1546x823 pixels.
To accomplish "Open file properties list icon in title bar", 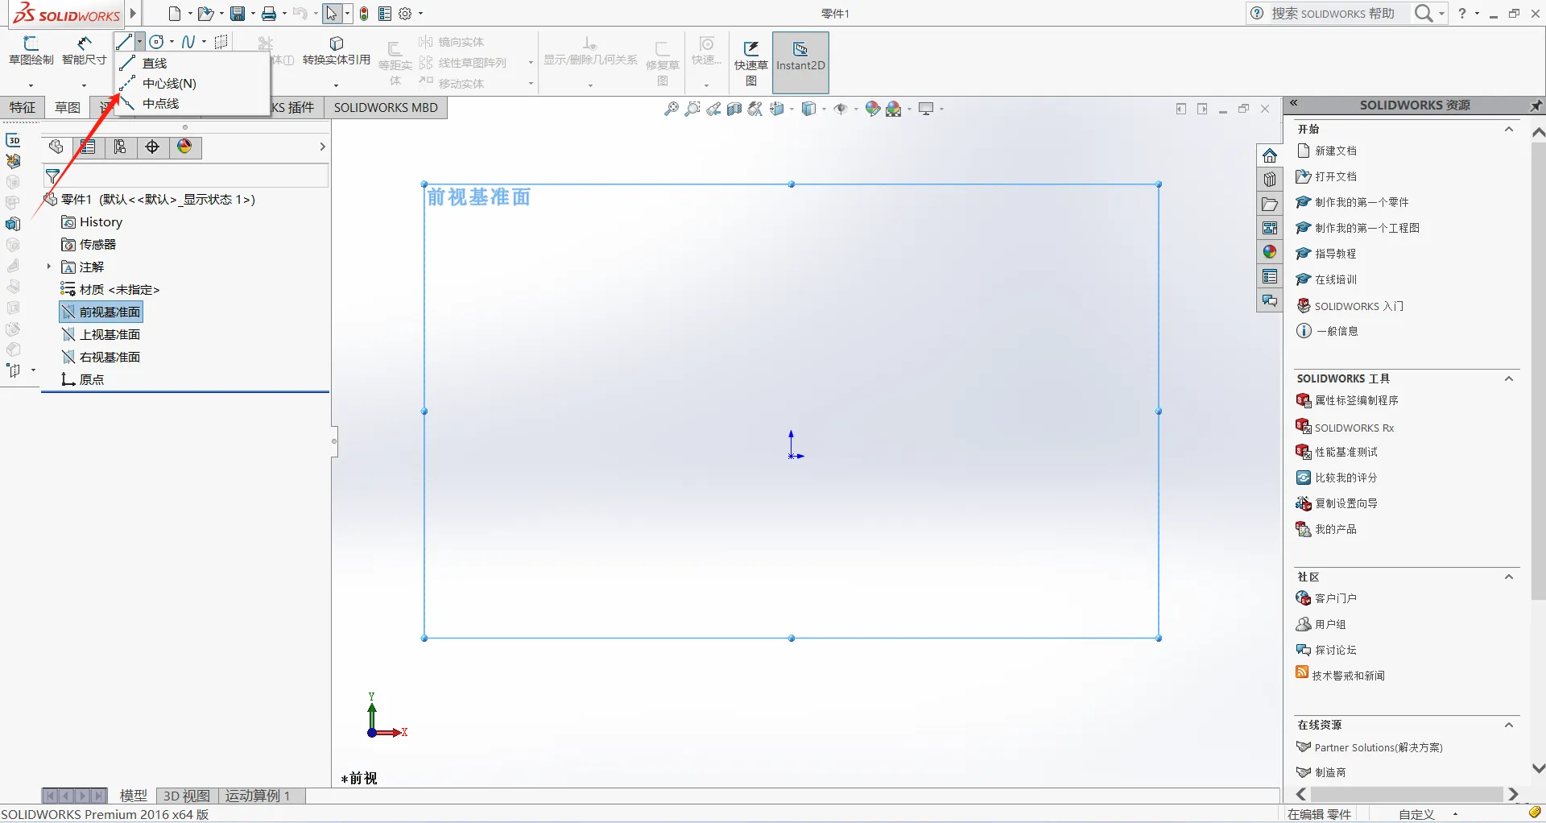I will [x=385, y=14].
